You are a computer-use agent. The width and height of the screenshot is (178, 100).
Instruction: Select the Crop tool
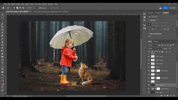coord(2,27)
